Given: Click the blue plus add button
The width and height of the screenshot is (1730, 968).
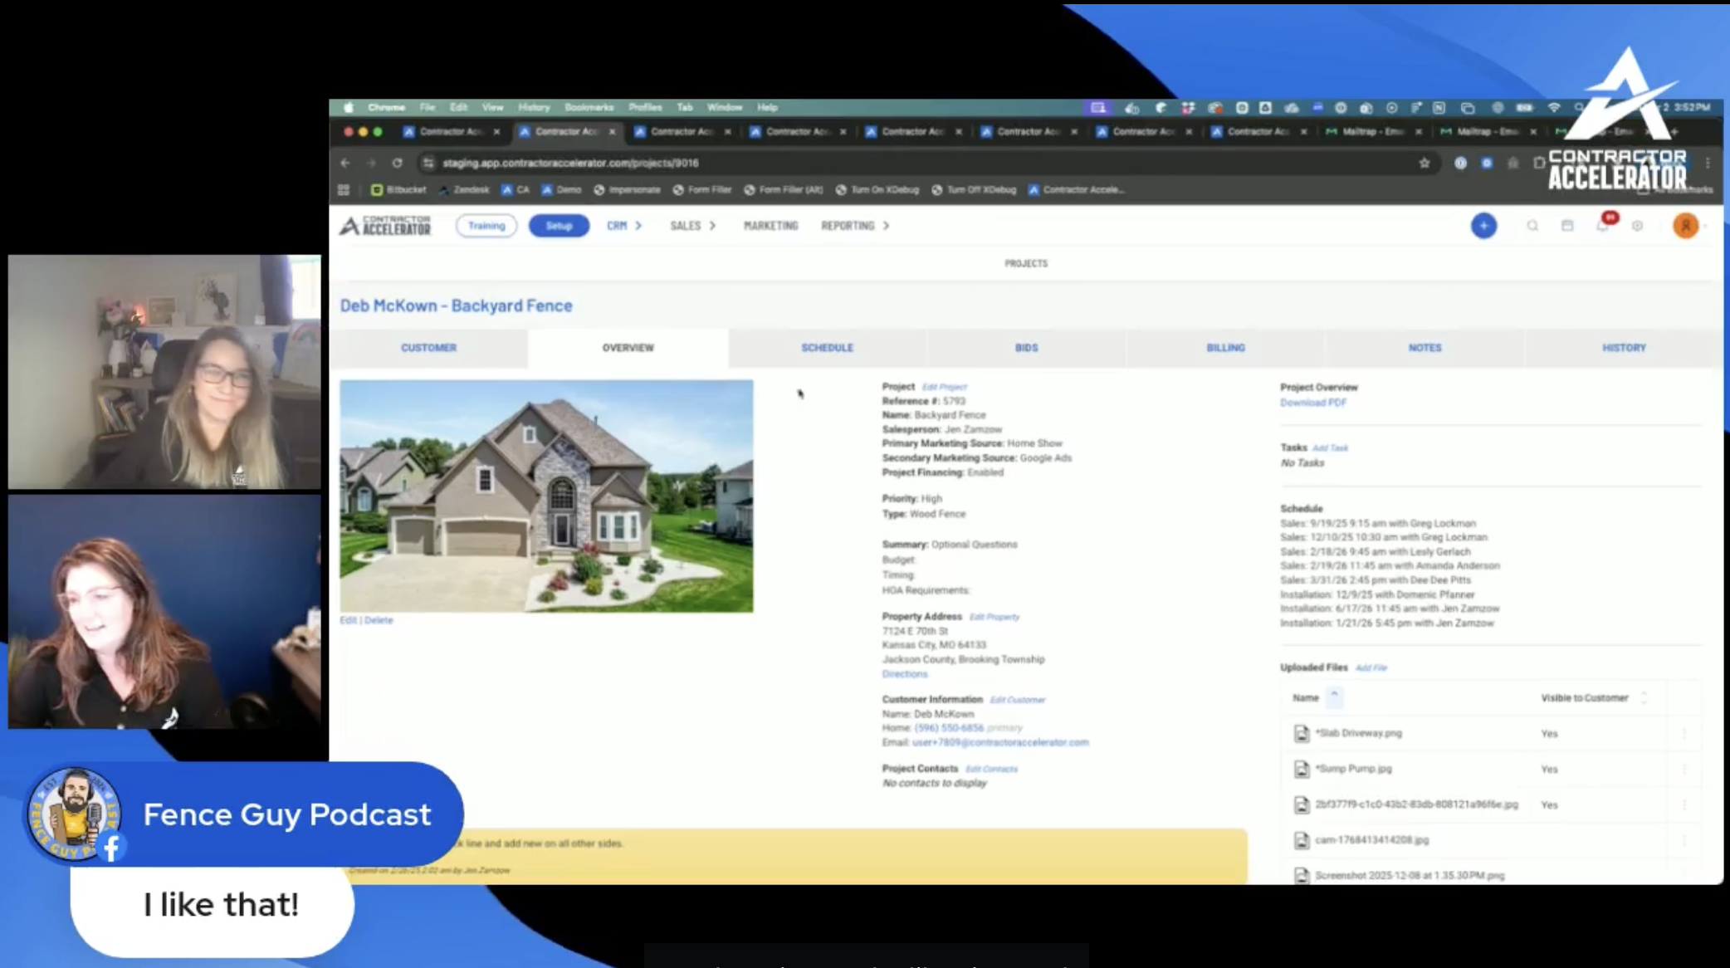Looking at the screenshot, I should [x=1483, y=226].
